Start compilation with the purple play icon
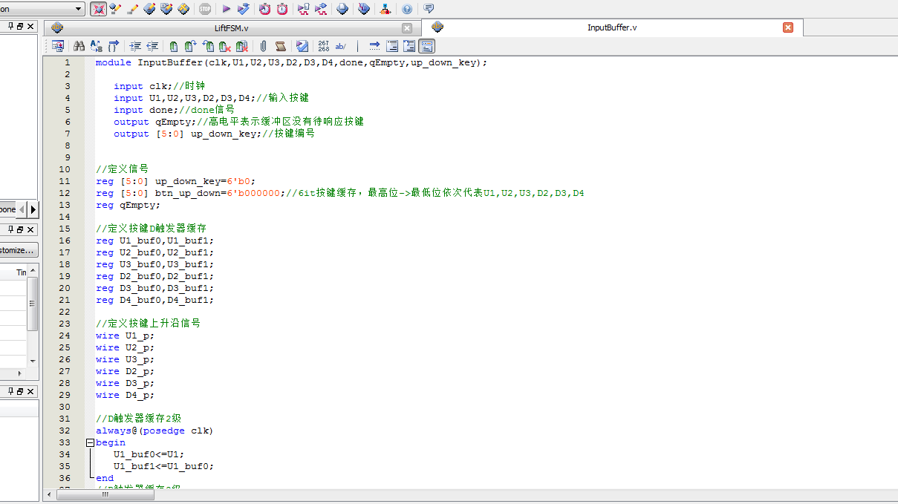The width and height of the screenshot is (898, 504). pyautogui.click(x=227, y=9)
